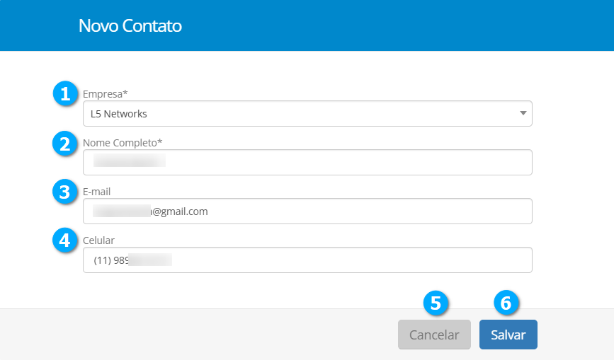Save the contact with Salvar

[508, 335]
